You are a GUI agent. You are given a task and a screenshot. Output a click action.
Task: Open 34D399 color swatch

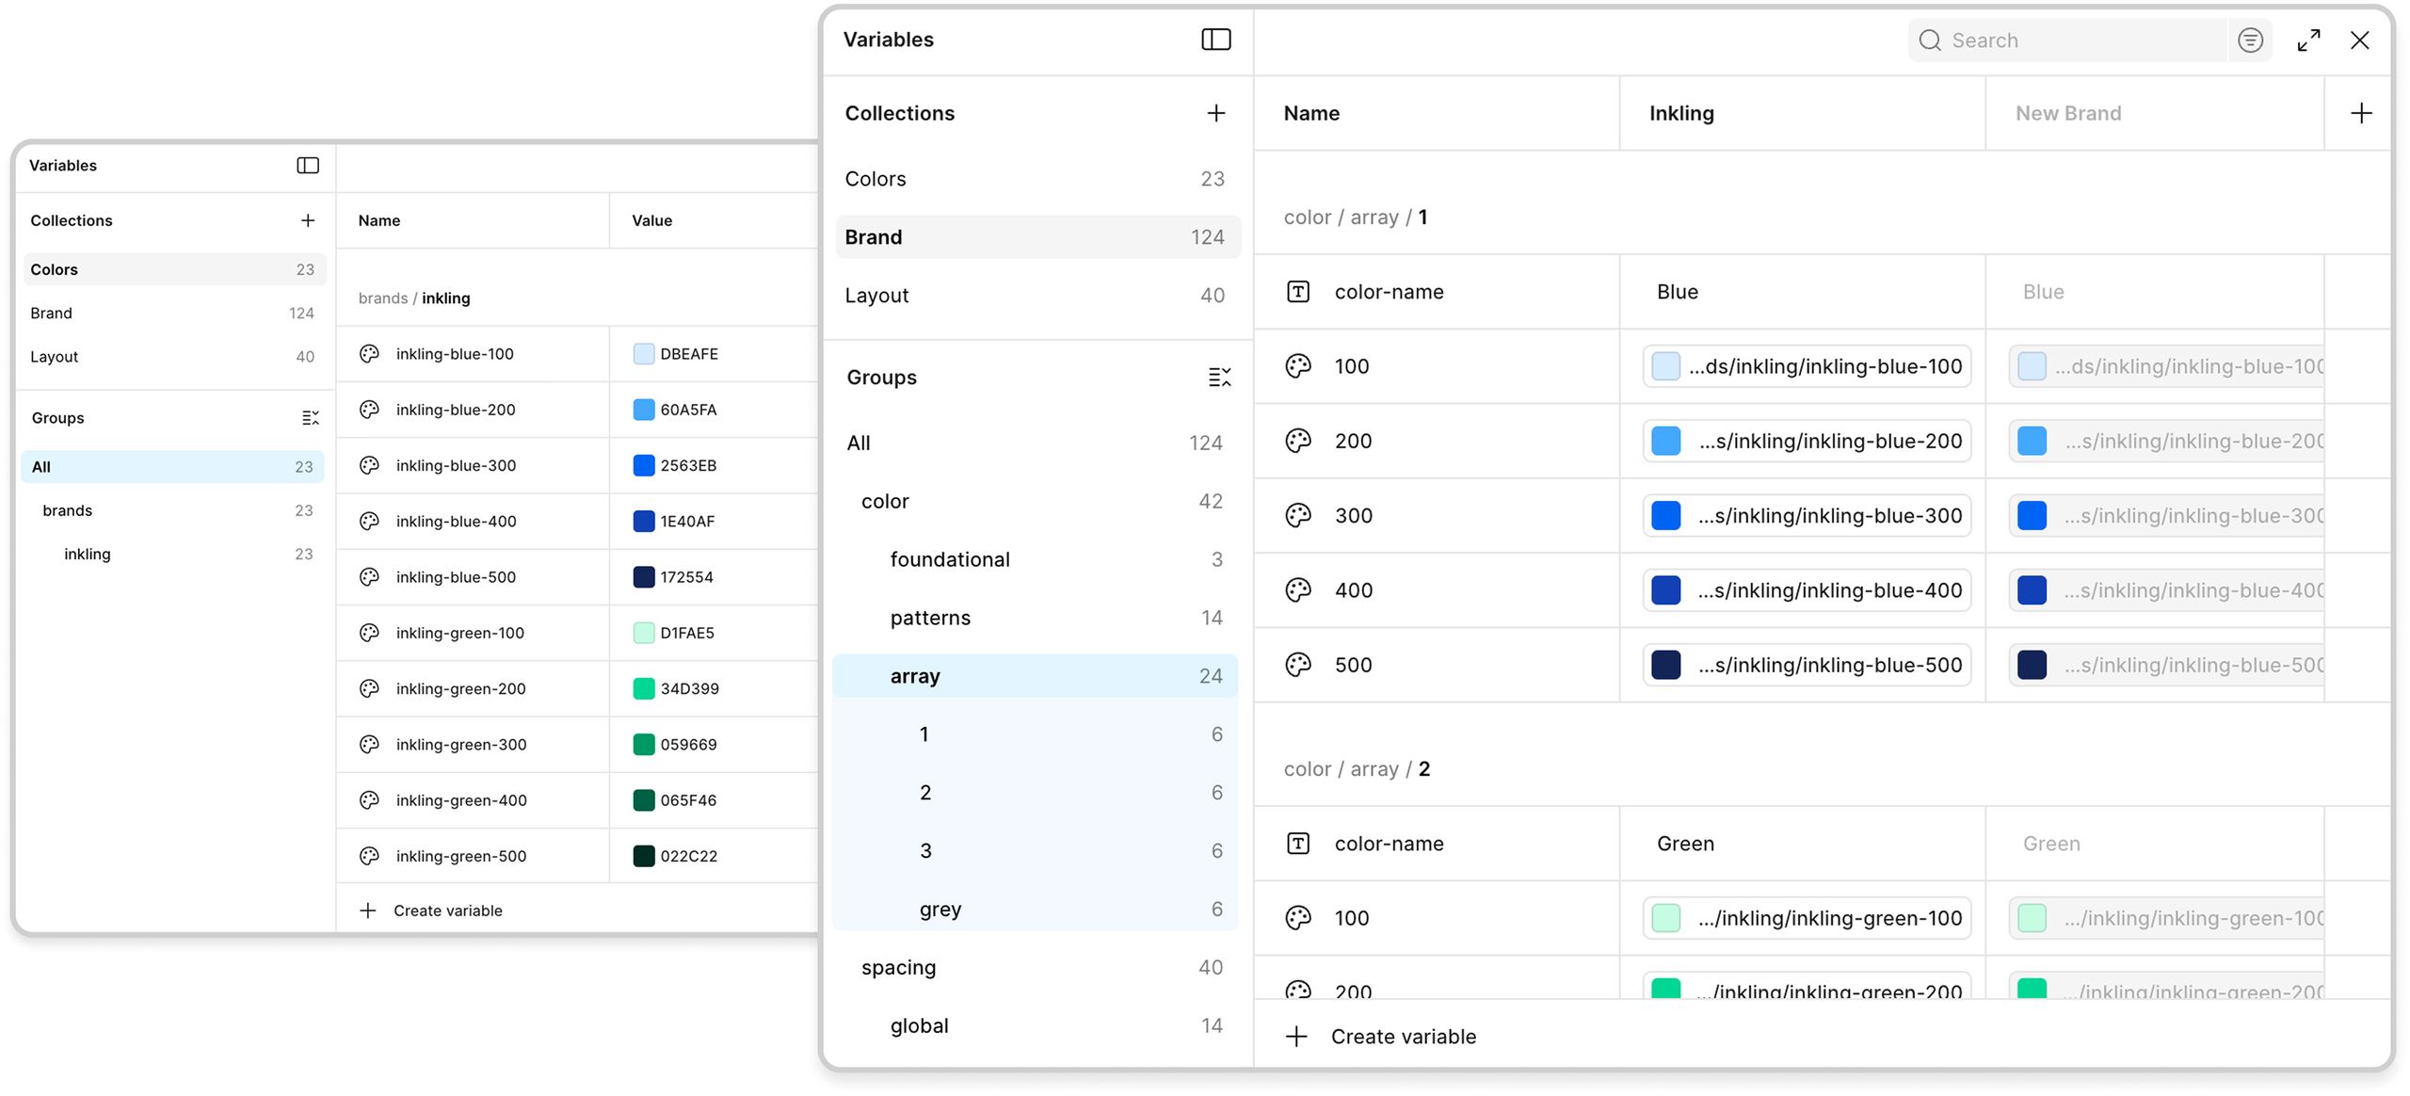coord(644,688)
